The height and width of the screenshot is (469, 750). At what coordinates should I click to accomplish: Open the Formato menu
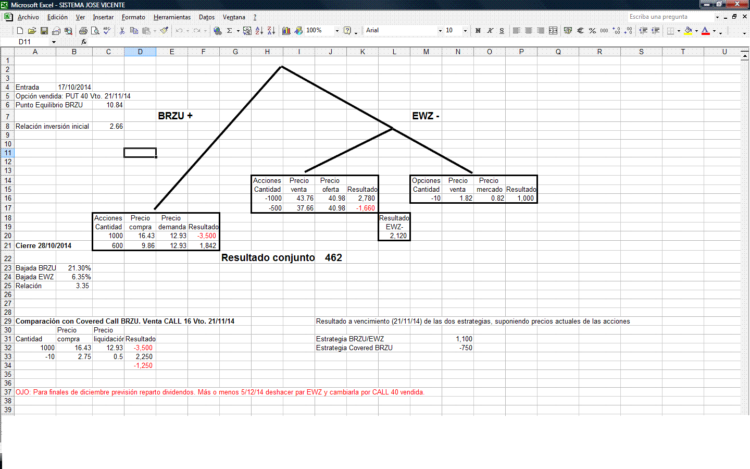[x=133, y=17]
